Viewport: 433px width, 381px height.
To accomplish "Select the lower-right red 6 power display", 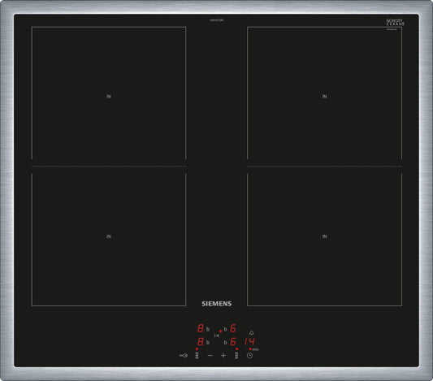I will click(233, 341).
